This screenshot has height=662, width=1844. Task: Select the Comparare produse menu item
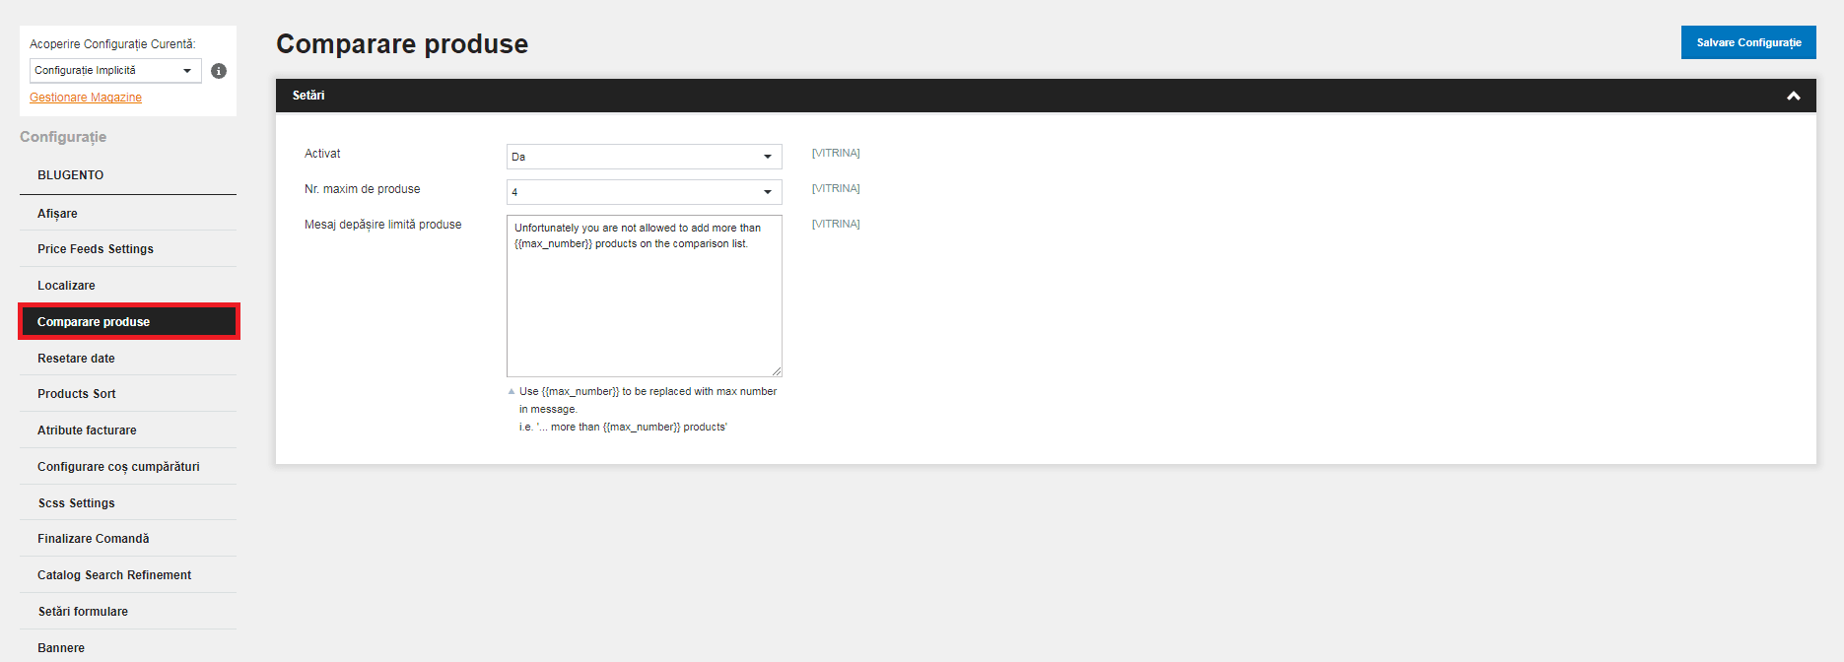pyautogui.click(x=128, y=322)
